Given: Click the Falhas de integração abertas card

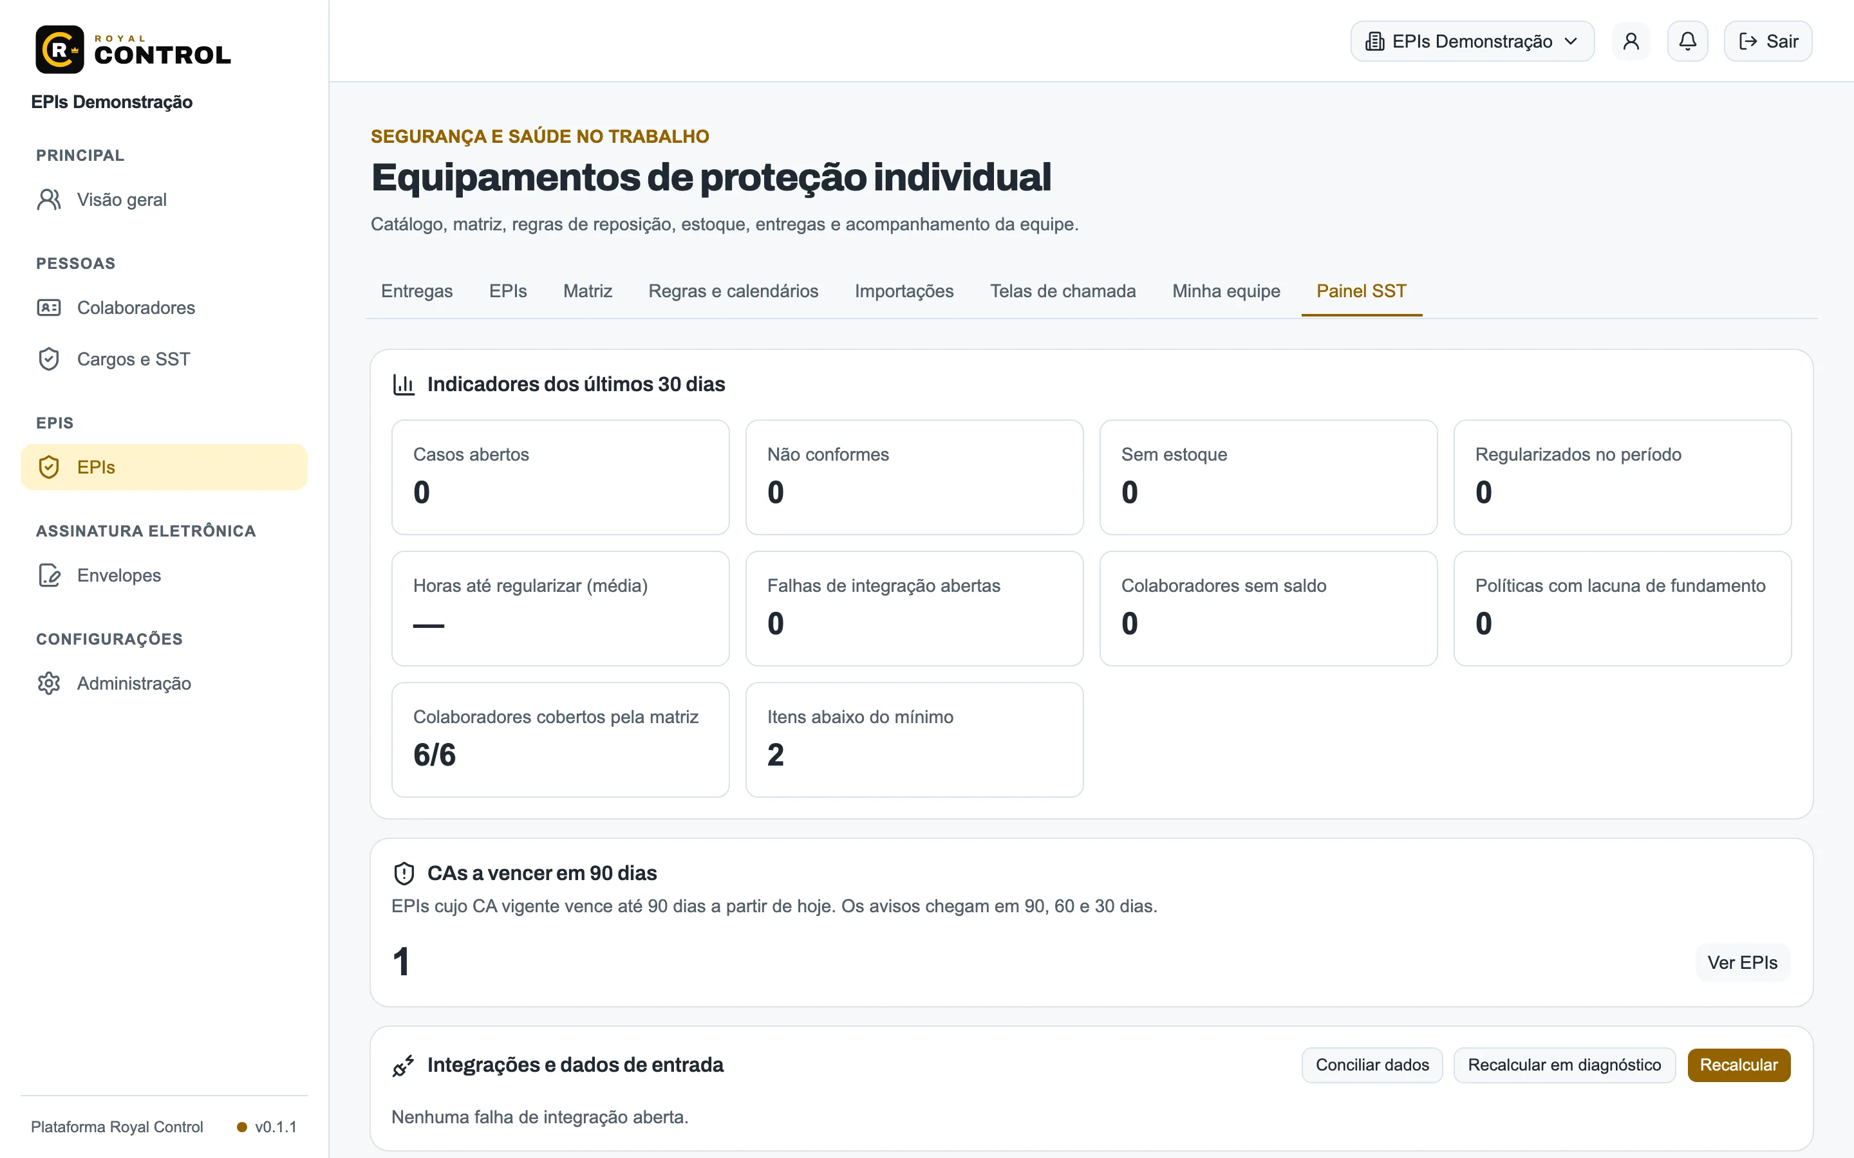Looking at the screenshot, I should click(x=914, y=609).
